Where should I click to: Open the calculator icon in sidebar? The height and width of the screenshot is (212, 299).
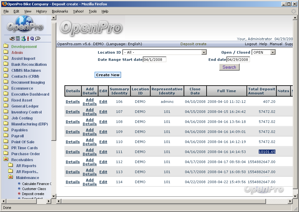pos(18,39)
